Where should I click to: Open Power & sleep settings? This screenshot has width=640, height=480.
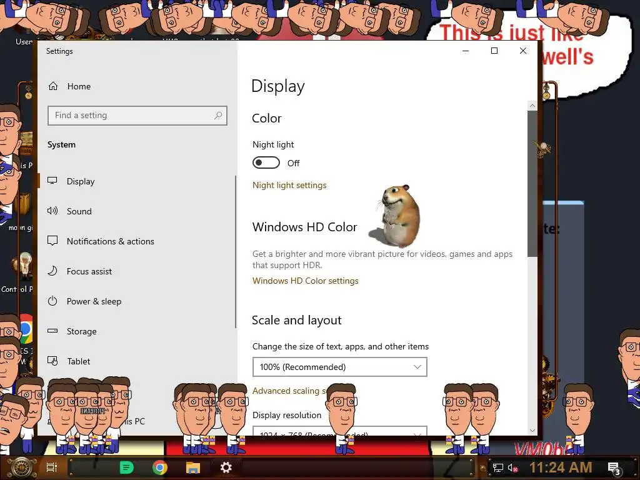click(94, 301)
